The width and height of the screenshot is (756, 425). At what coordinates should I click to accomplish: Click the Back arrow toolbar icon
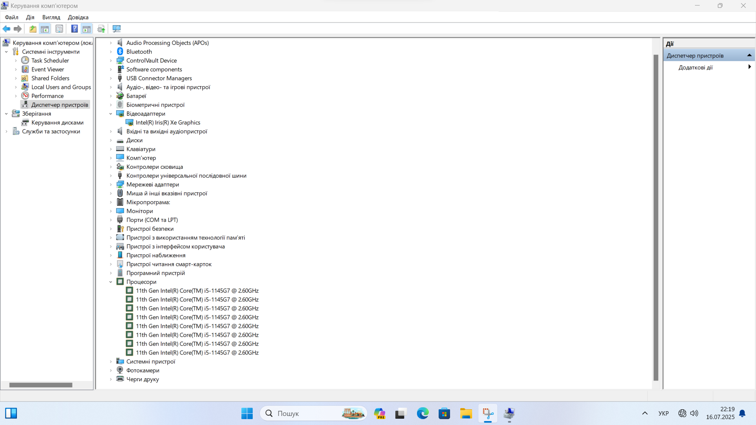tap(6, 29)
